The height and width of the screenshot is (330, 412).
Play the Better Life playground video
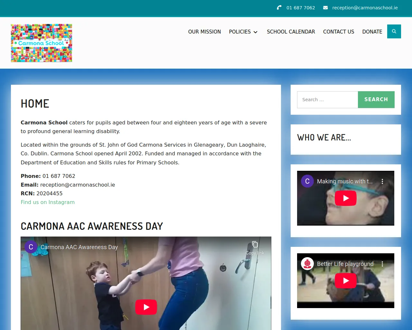pos(346,281)
